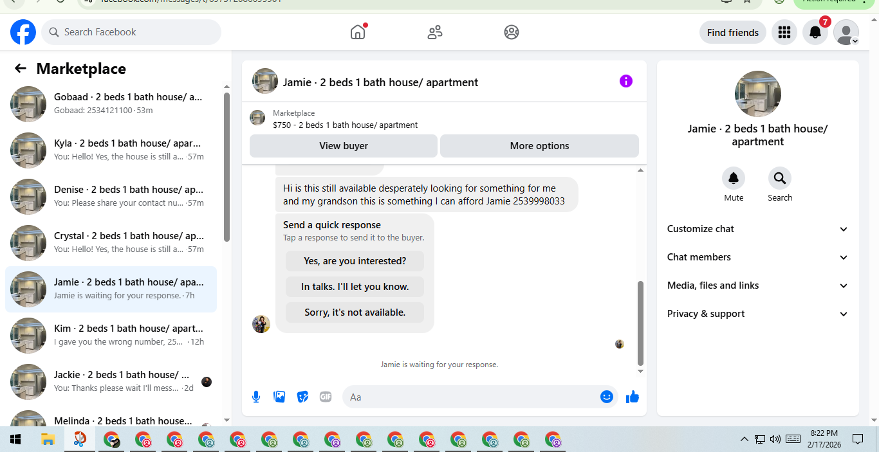The height and width of the screenshot is (452, 879).
Task: Click the chat messages scrollbar thumb
Action: 640,323
